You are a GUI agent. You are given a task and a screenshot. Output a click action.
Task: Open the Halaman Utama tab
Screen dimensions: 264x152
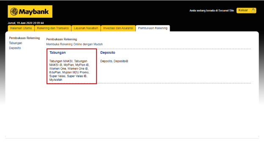click(x=21, y=28)
